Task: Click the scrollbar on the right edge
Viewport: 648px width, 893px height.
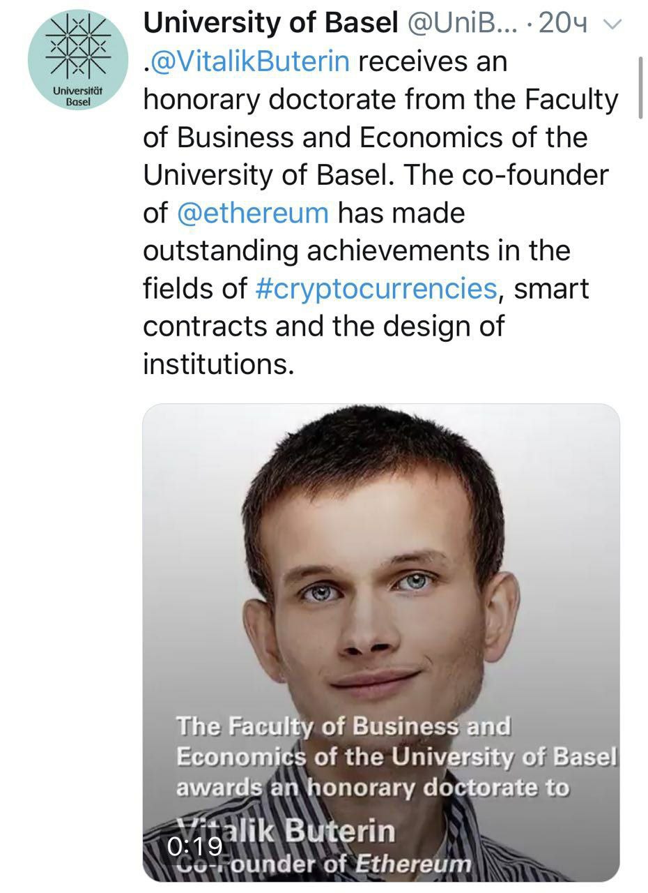Action: tap(640, 87)
